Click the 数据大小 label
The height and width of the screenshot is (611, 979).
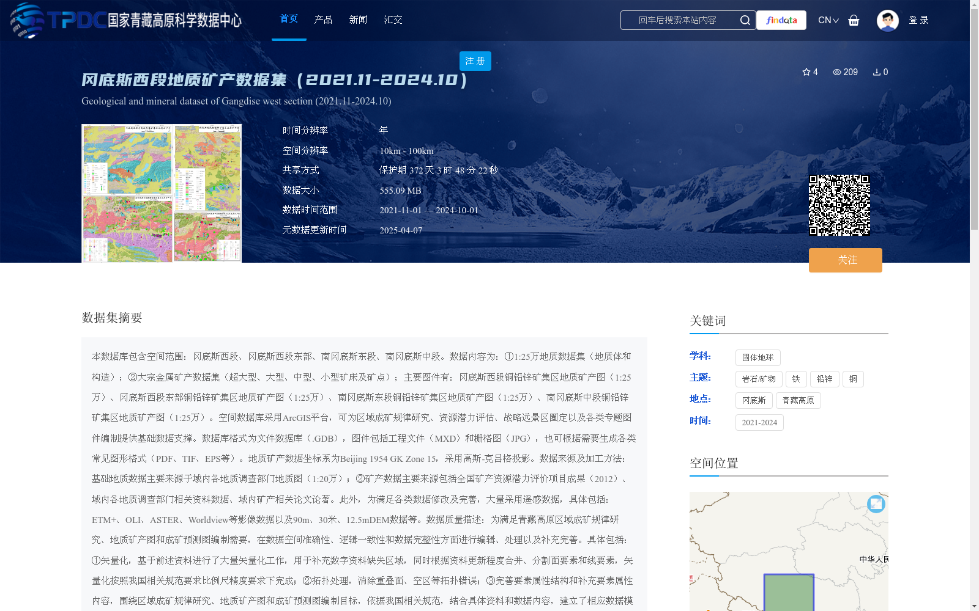click(300, 191)
